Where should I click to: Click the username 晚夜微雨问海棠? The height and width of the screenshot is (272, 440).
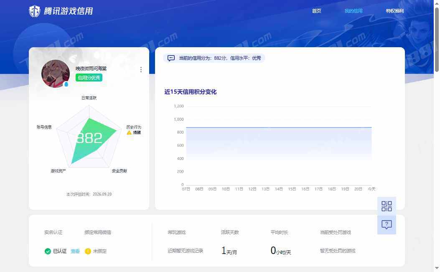(91, 69)
